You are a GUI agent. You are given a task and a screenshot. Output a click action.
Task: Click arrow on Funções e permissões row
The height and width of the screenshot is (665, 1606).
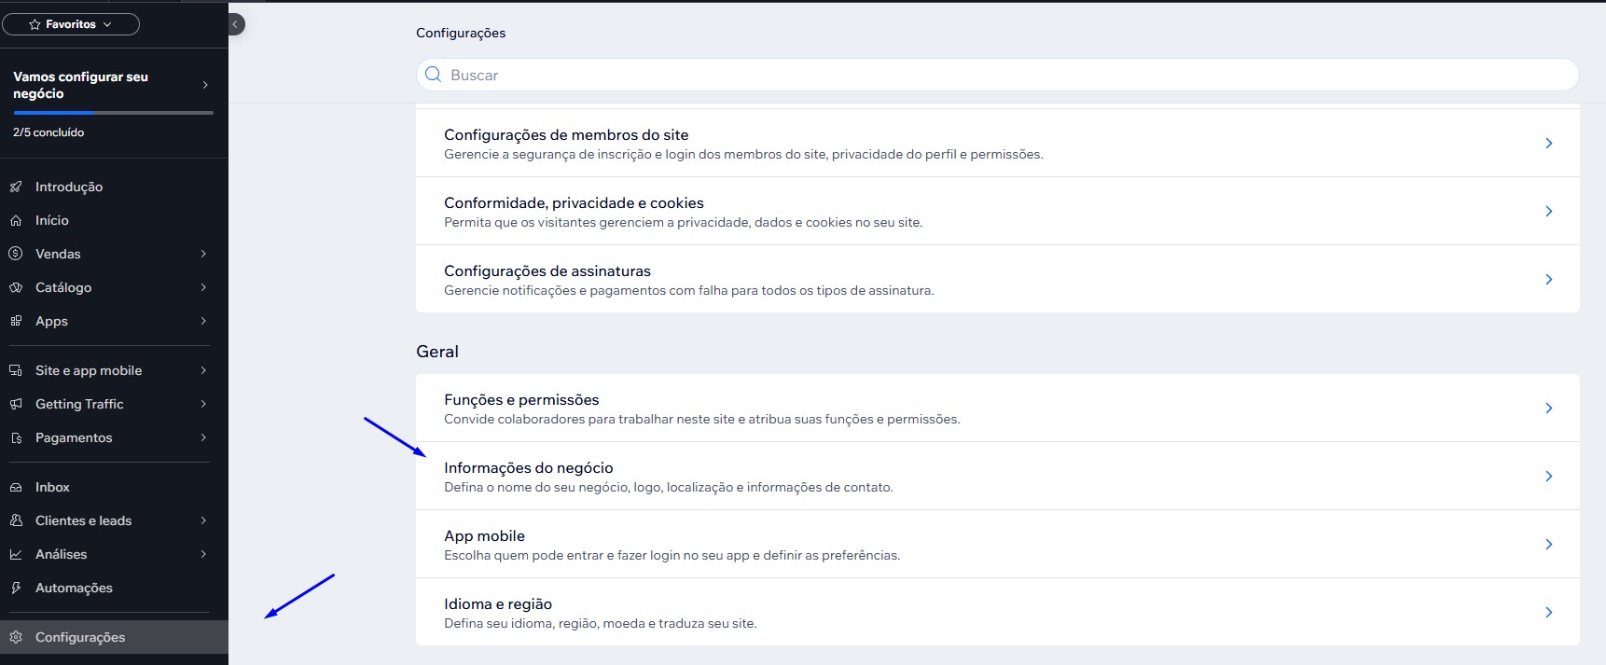pyautogui.click(x=1548, y=408)
